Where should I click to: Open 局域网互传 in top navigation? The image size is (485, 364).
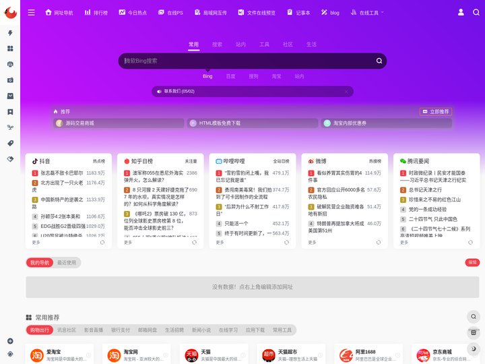pyautogui.click(x=211, y=13)
